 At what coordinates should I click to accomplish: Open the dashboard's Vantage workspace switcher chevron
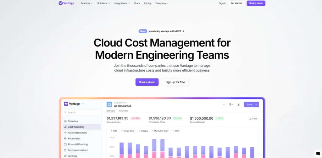pos(83,104)
